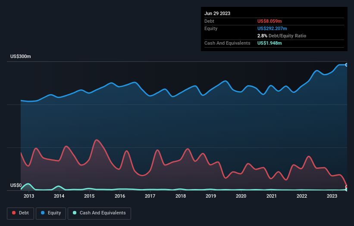Click the blue dot in Equity legend
The width and height of the screenshot is (354, 226).
(x=43, y=213)
